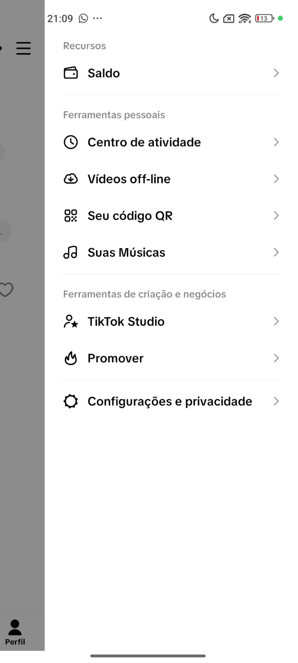Screen dimensions: 298x663
Task: Tap the music note icon for Suas Músicas
Action: [x=70, y=252]
